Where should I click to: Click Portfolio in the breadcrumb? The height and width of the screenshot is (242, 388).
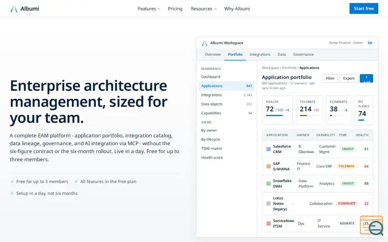pyautogui.click(x=289, y=68)
